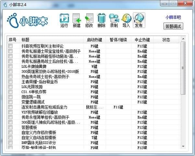Click the T键 start hotkey cell
This screenshot has height=156, width=195.
pos(94,138)
